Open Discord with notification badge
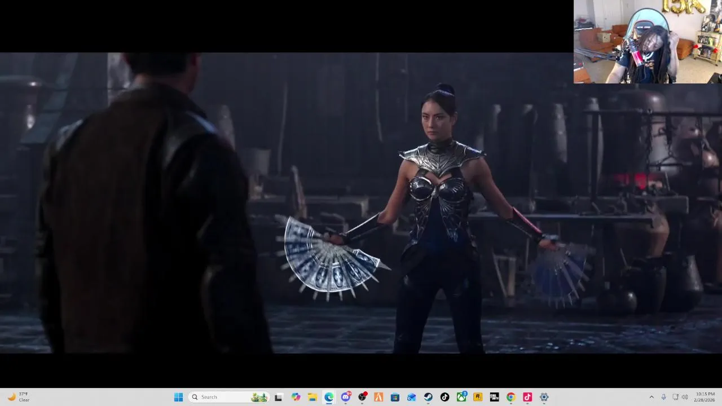Image resolution: width=722 pixels, height=406 pixels. point(346,397)
